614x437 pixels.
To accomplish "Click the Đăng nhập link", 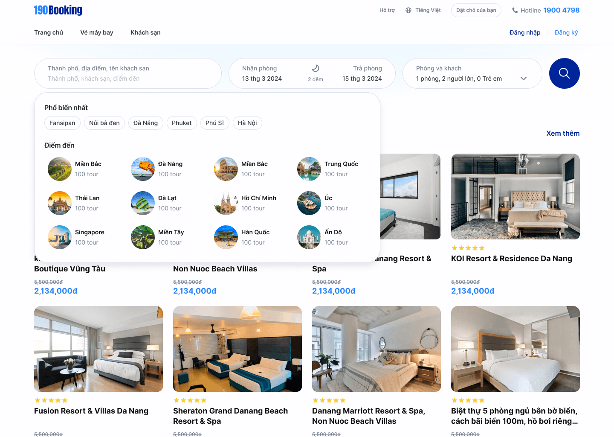I will (524, 32).
